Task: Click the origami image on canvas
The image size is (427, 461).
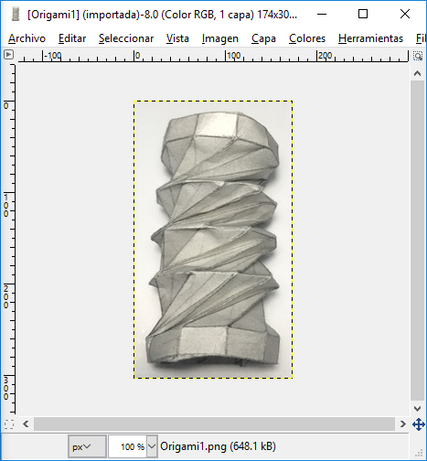Action: [213, 240]
